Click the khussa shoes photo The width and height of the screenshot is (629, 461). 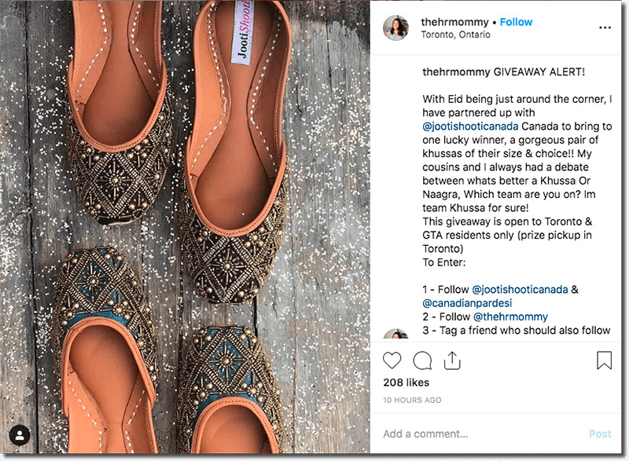pos(186,228)
